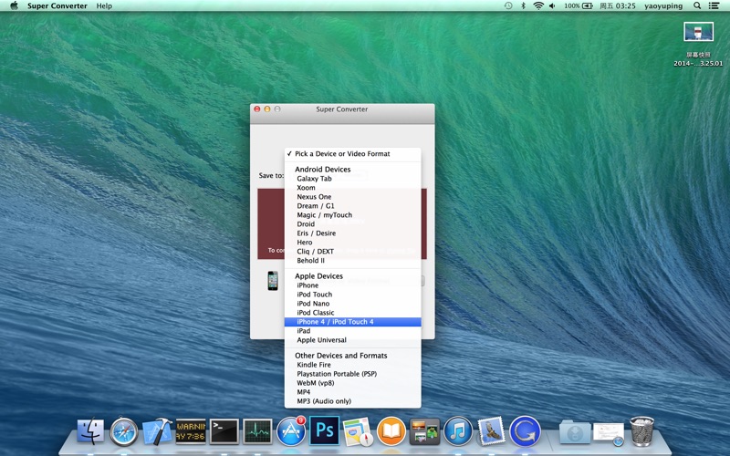Select Behold II from the list
The height and width of the screenshot is (456, 730).
(x=352, y=261)
